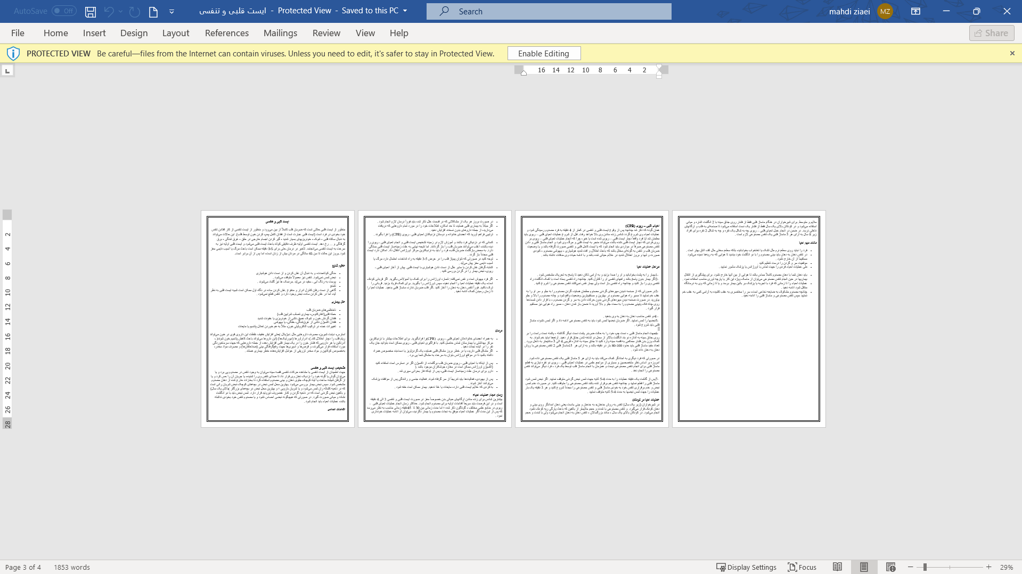Open the saved location dropdown beside title

405,11
